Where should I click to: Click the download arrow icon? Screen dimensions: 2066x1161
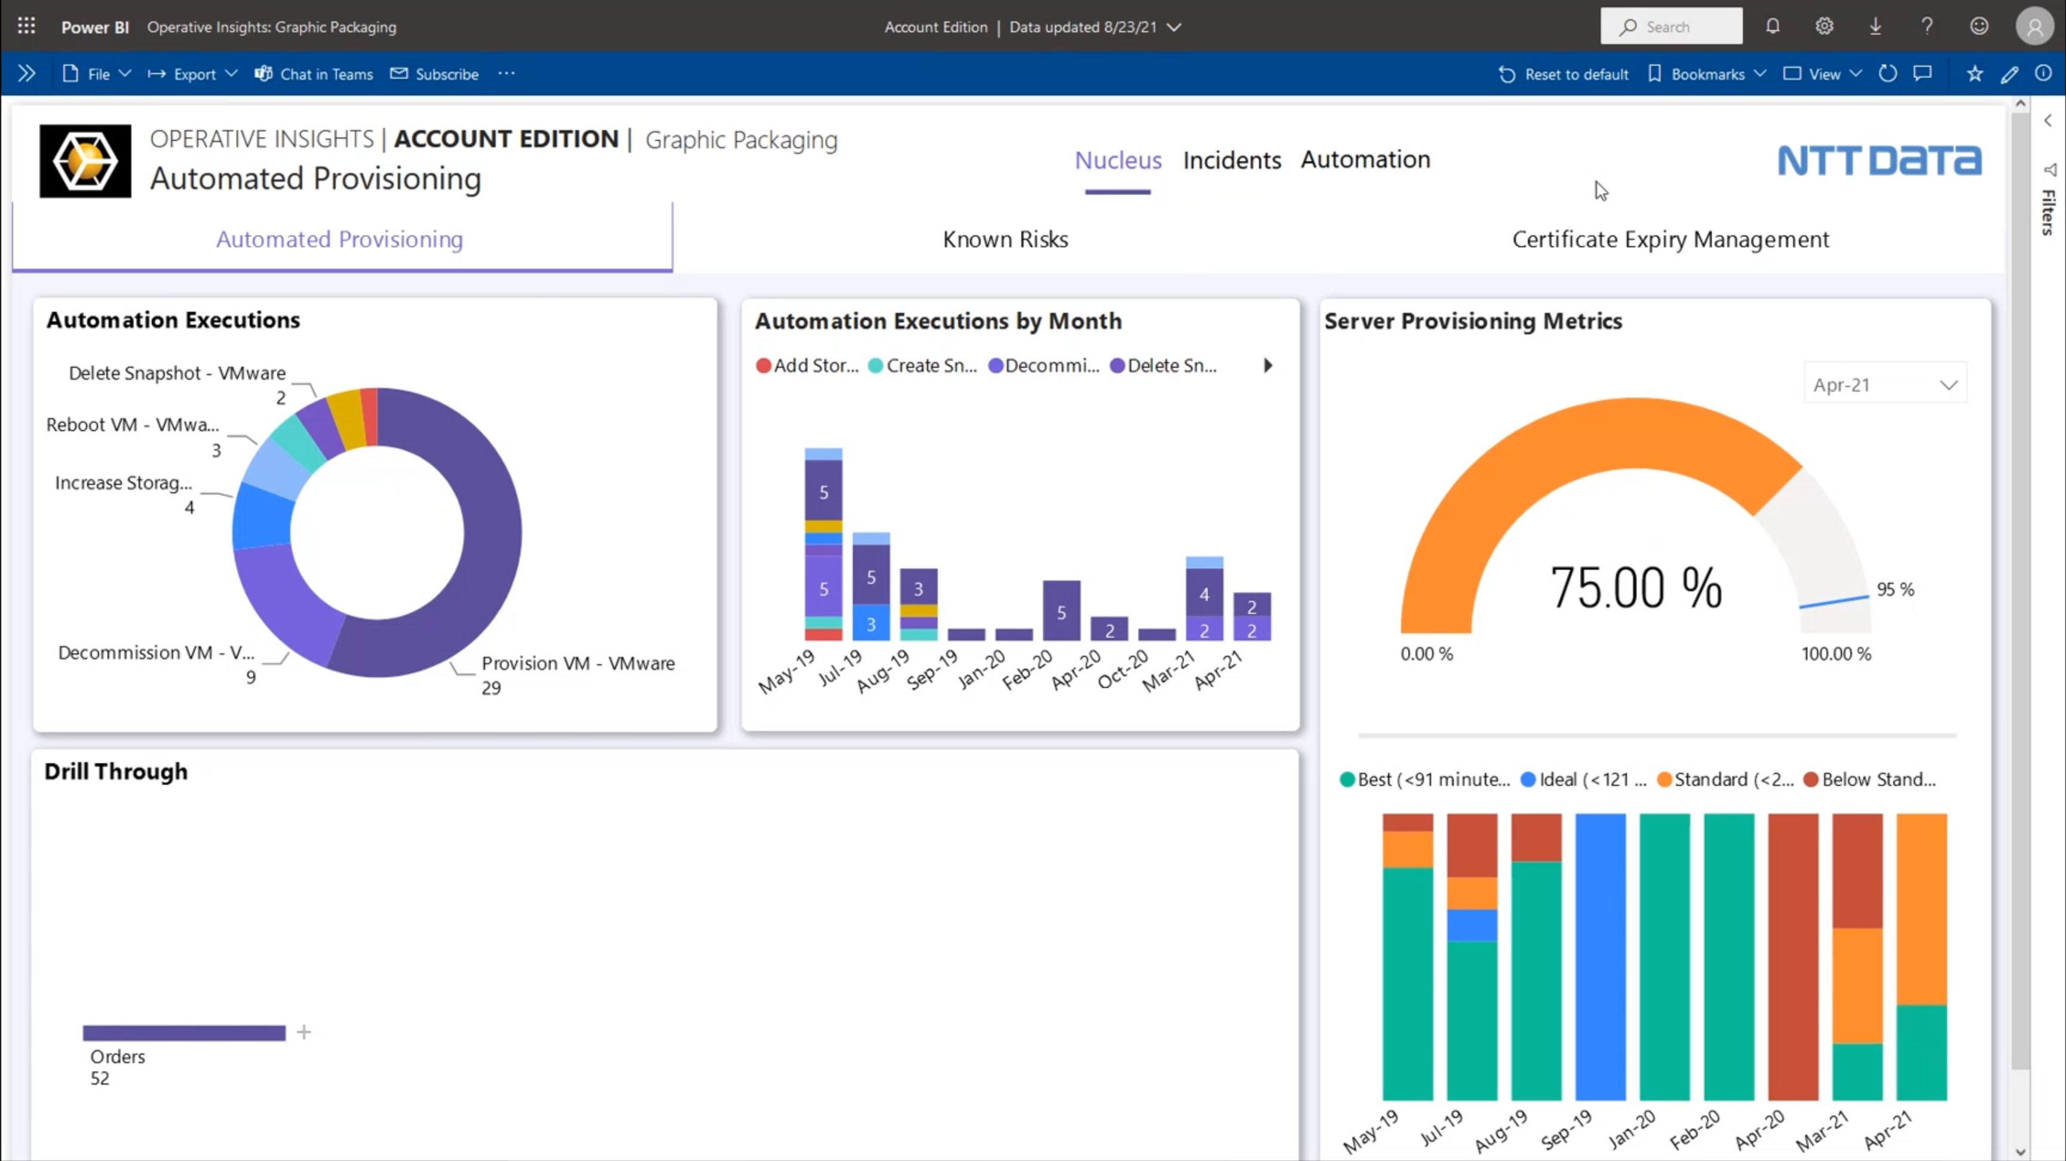pyautogui.click(x=1875, y=26)
